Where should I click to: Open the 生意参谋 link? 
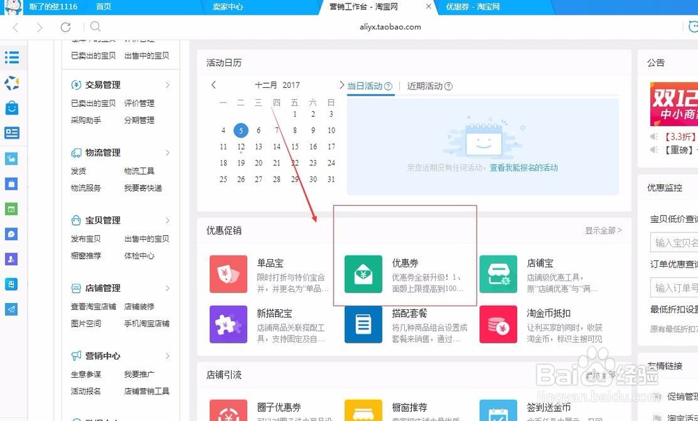[x=86, y=374]
